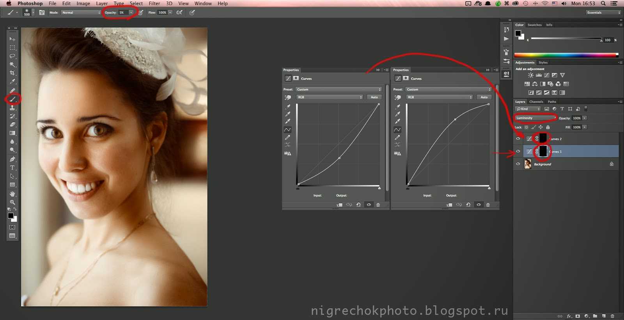Select the Eyedropper tool

[x=12, y=82]
